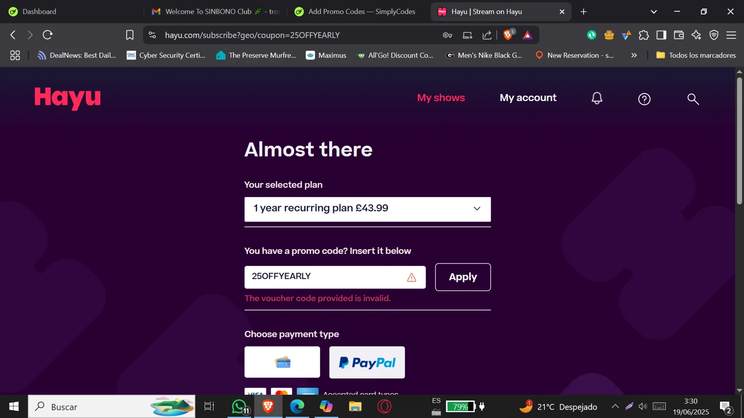Go back in browser history
Image resolution: width=744 pixels, height=418 pixels.
click(13, 35)
